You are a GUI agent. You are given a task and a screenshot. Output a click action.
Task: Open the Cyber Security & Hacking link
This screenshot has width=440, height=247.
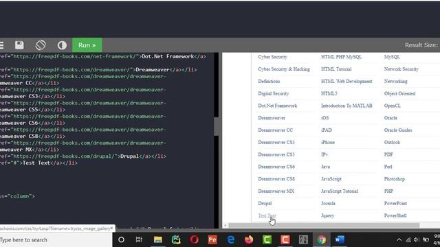[284, 69]
